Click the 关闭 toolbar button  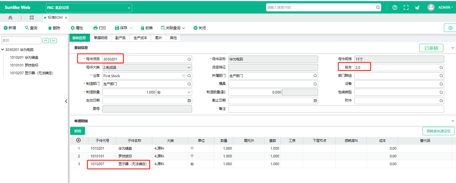(200, 28)
